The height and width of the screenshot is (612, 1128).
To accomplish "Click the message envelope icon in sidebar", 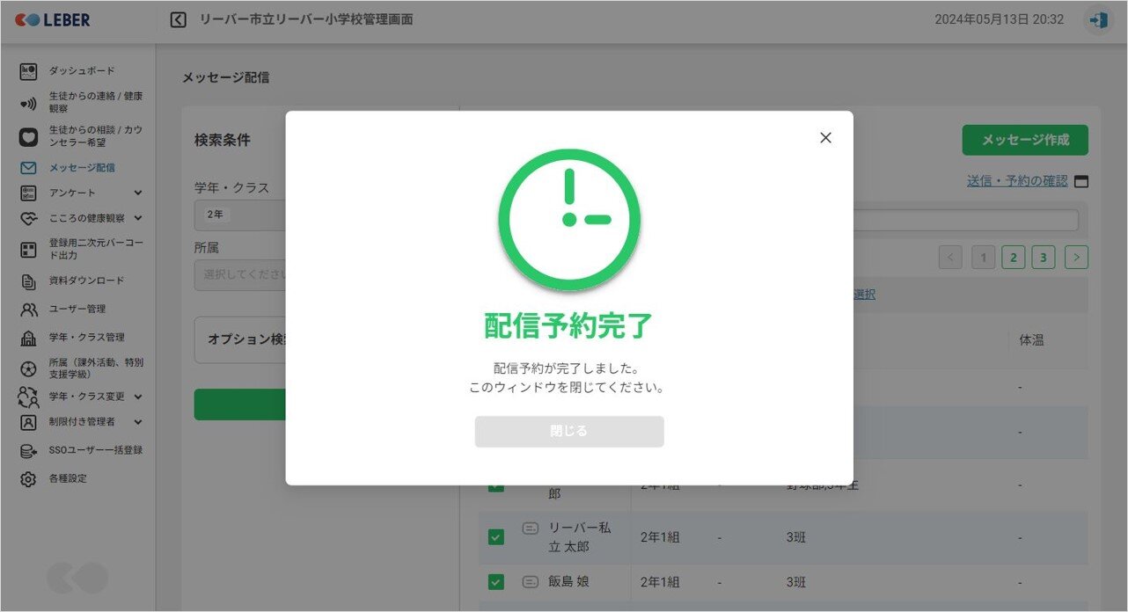I will coord(28,167).
